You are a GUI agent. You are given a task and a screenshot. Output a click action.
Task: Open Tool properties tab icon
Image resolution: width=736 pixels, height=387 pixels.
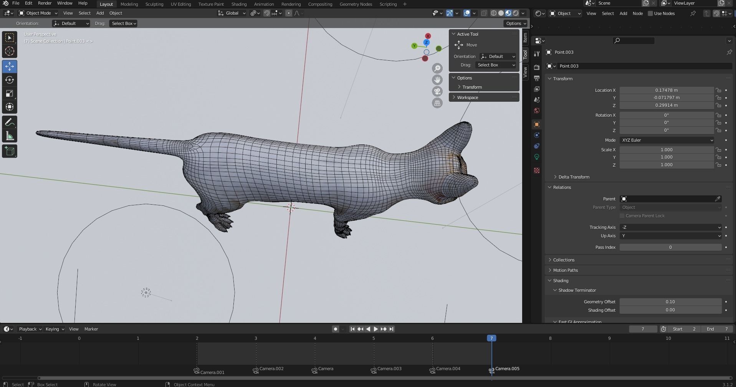537,53
